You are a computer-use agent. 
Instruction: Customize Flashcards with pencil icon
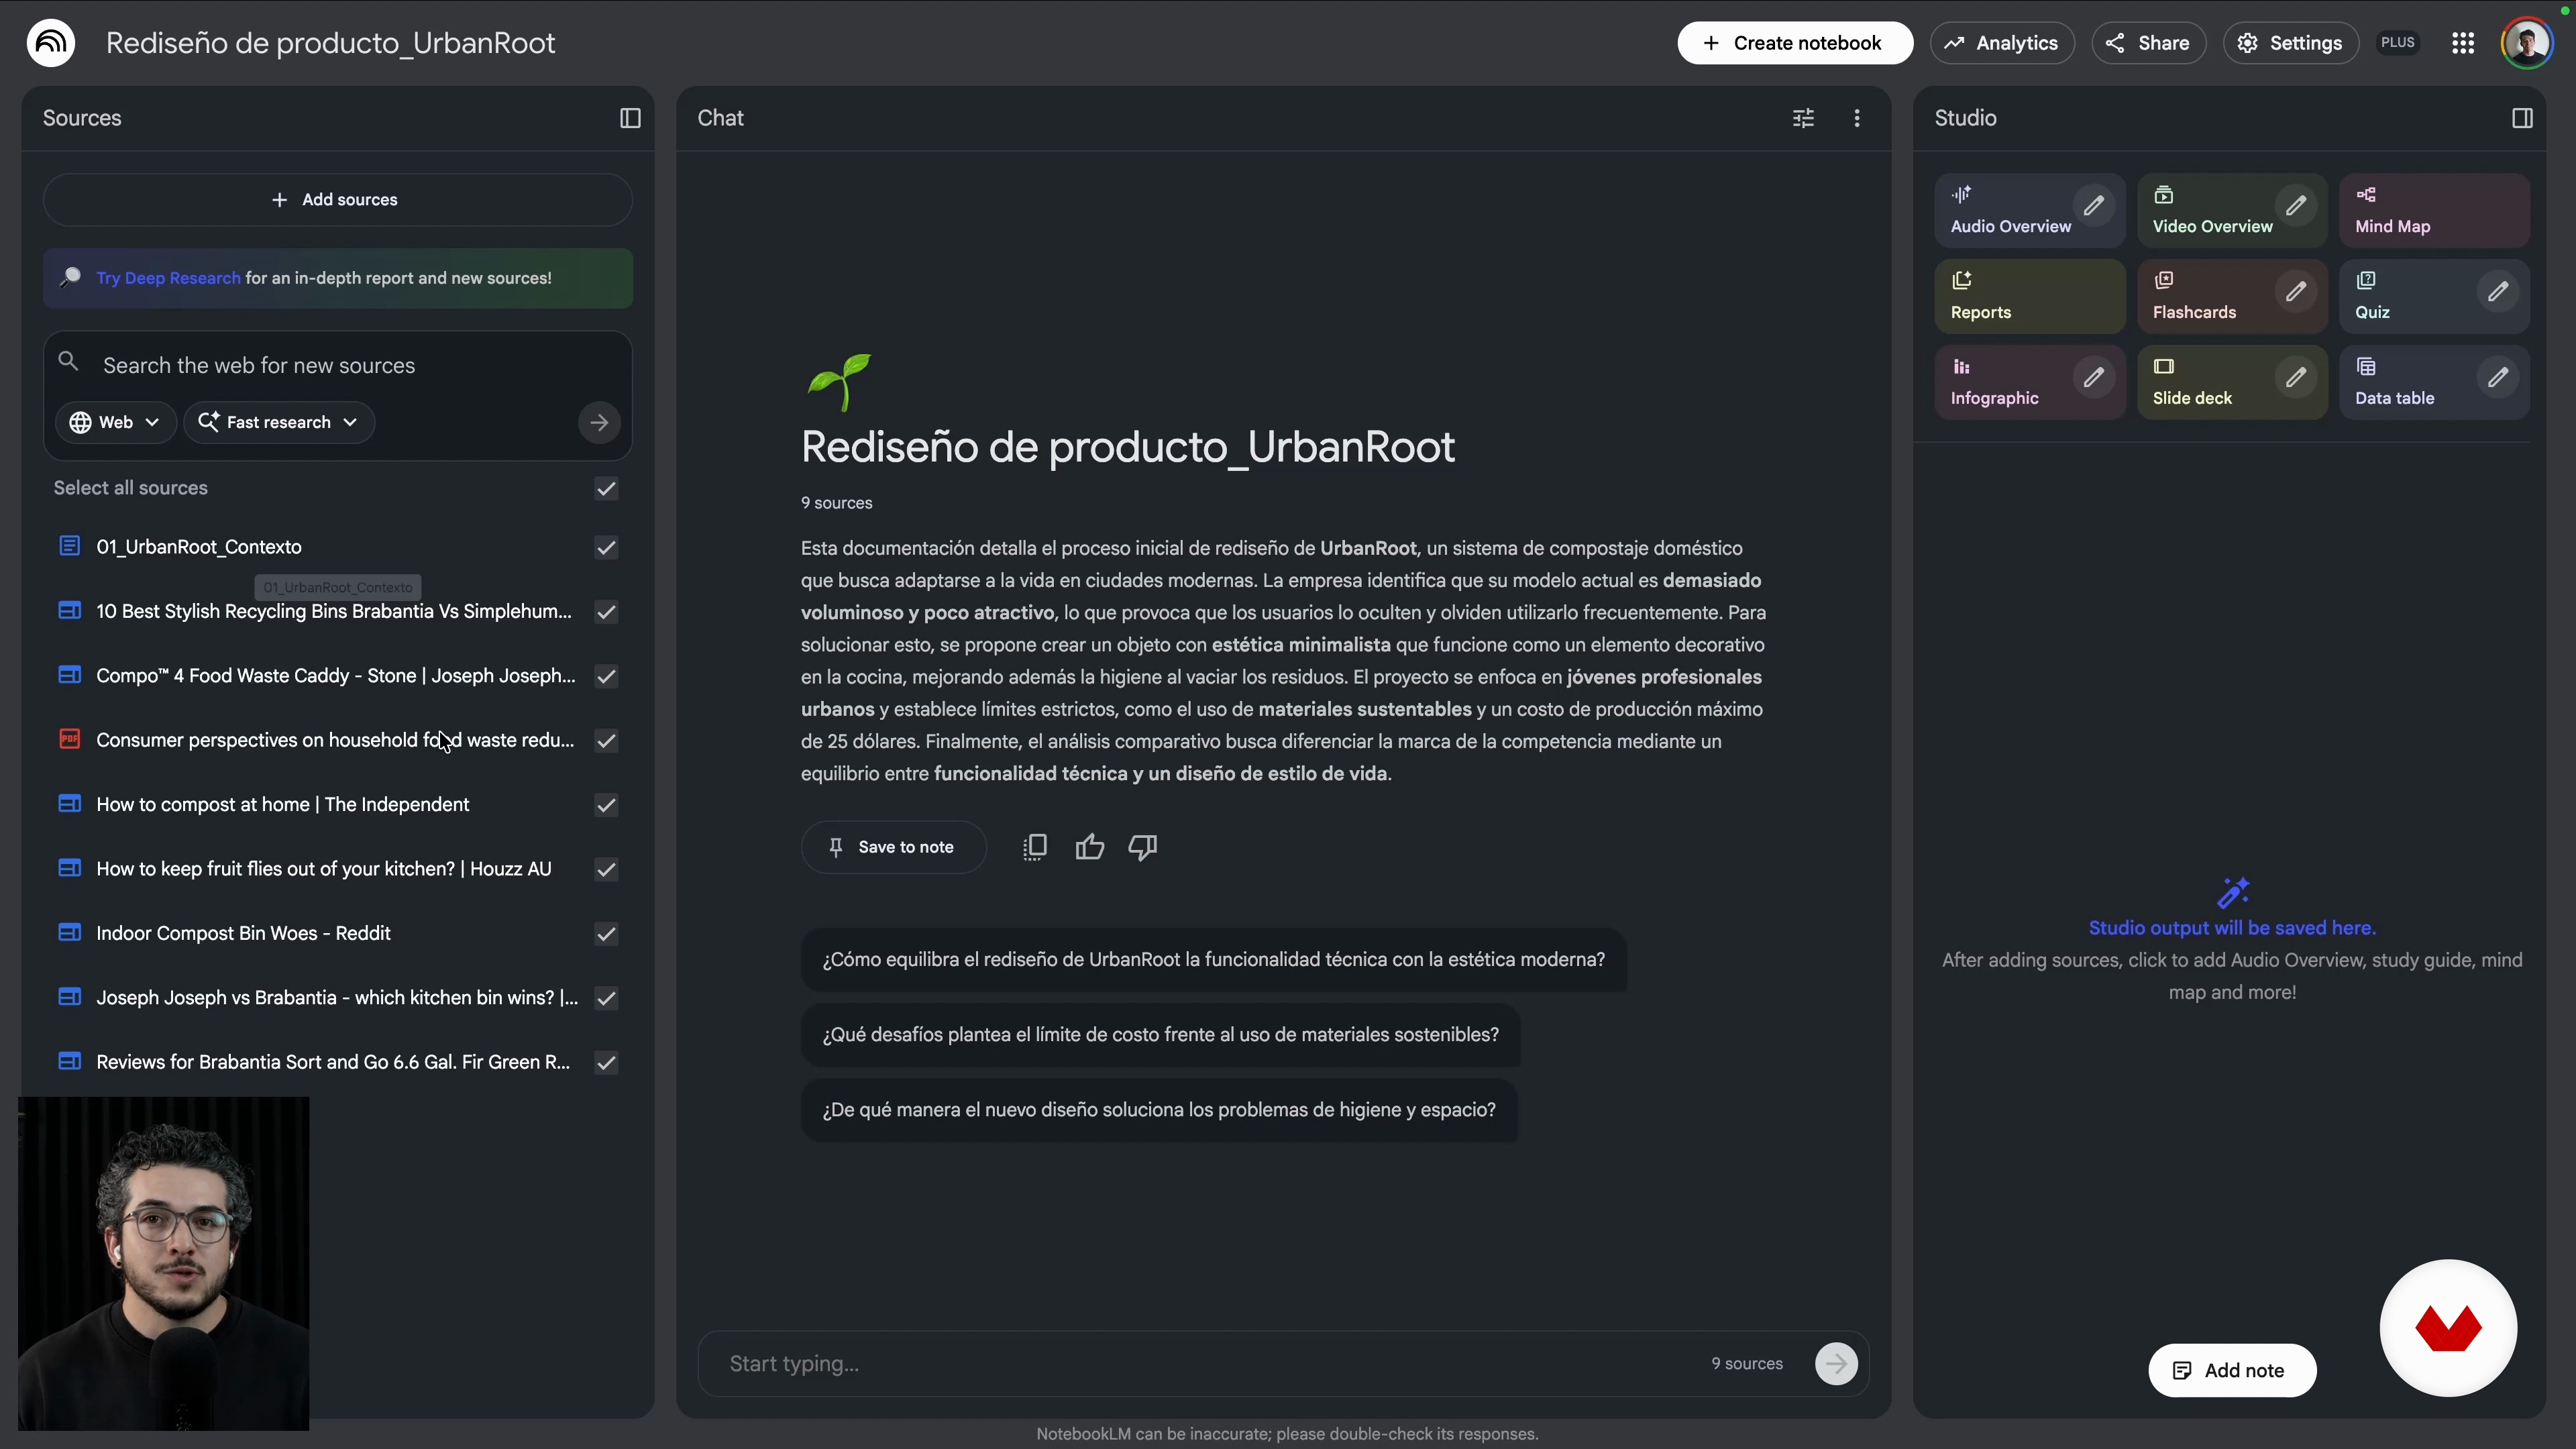pyautogui.click(x=2295, y=292)
